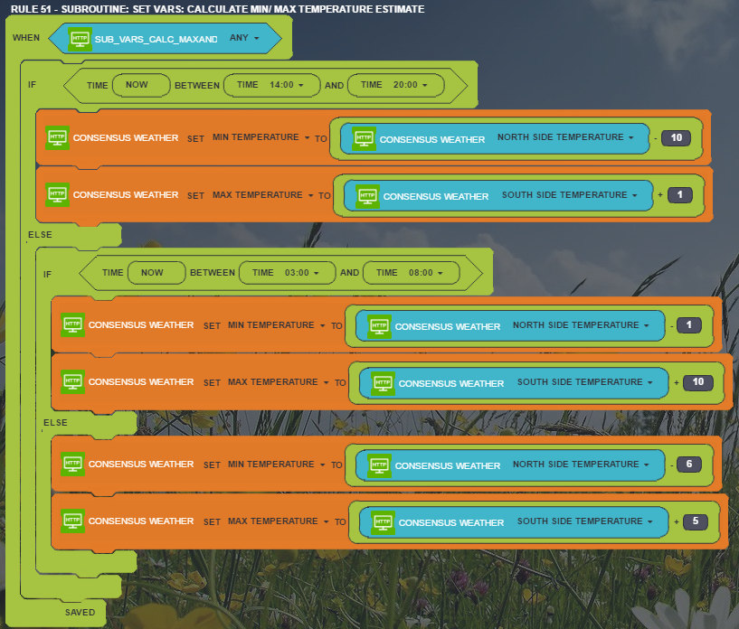The width and height of the screenshot is (739, 629).
Task: Select HTTP icon in blue block before minus 6
Action: coord(379,465)
